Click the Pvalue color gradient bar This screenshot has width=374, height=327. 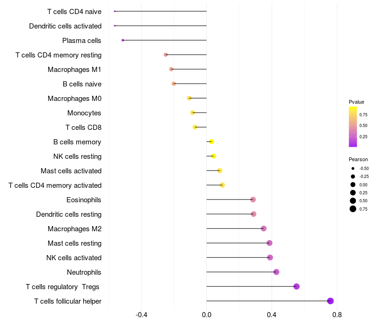(x=353, y=127)
